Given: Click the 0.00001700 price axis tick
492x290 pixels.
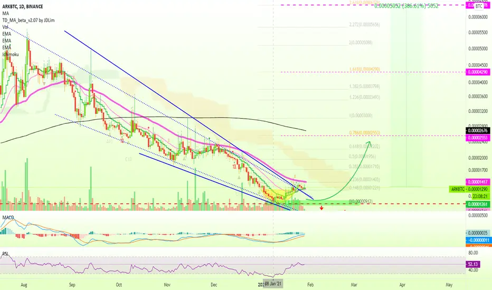Looking at the screenshot, I should 478,170.
